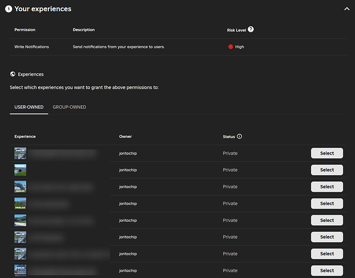
Task: Hit Select for the fifth experience row
Action: pos(327,220)
